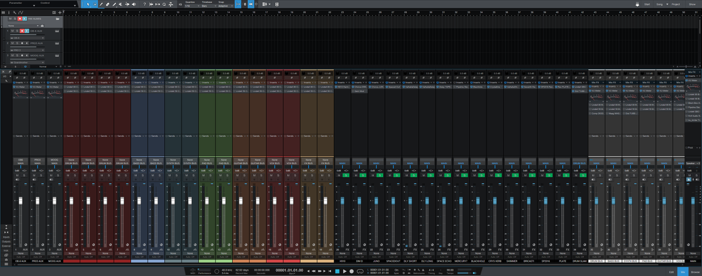Click the Mix view button

pyautogui.click(x=682, y=272)
